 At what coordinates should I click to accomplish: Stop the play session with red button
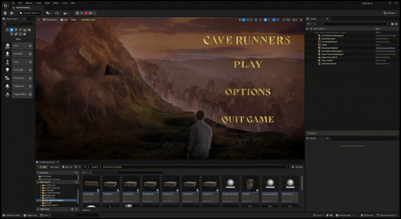point(86,13)
